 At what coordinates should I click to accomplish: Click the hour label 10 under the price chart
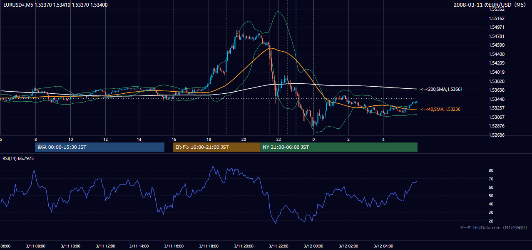(70, 140)
